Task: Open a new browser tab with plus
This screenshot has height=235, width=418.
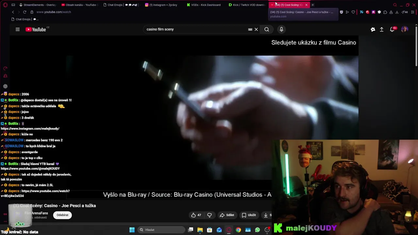Action: 313,5
